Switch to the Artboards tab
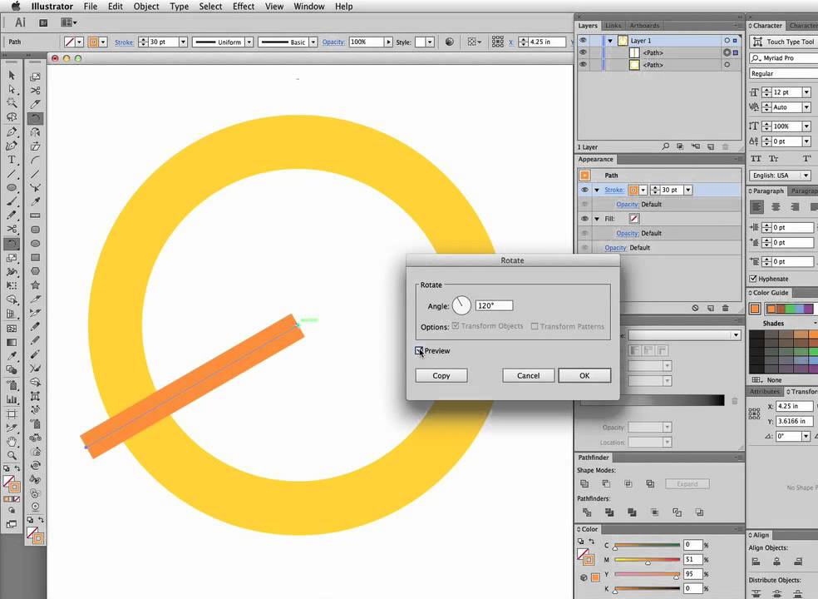 point(644,26)
